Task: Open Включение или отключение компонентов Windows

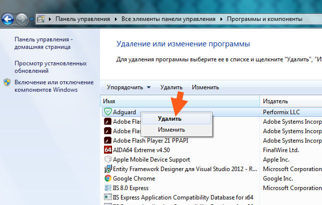Action: click(x=54, y=86)
